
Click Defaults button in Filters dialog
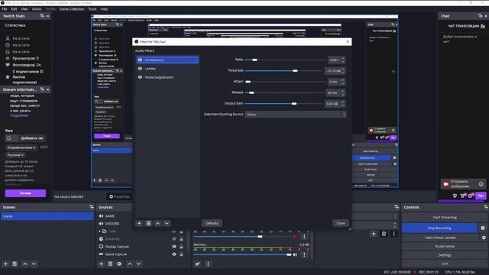pyautogui.click(x=212, y=223)
